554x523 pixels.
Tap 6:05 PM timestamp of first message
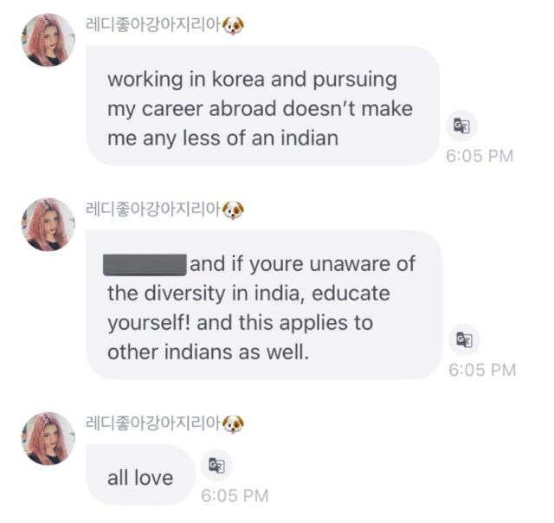point(480,156)
